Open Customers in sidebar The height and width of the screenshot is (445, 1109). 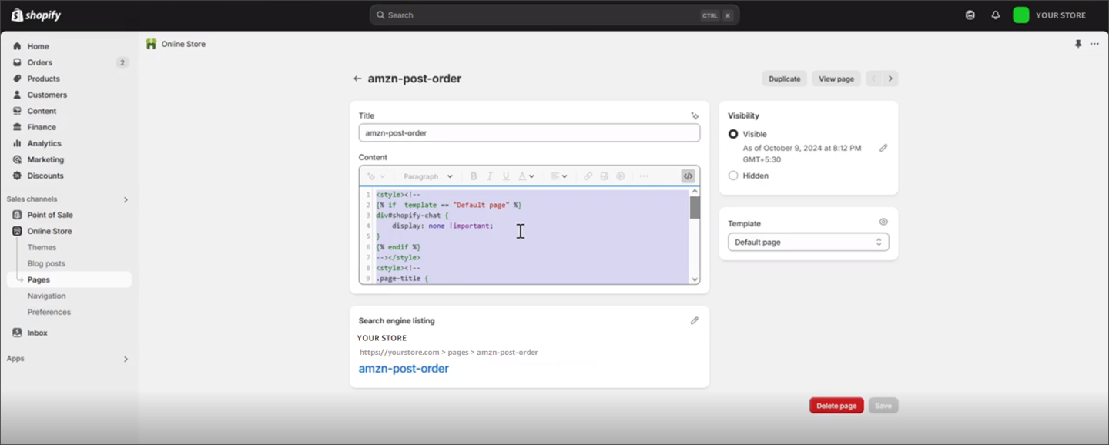click(47, 95)
